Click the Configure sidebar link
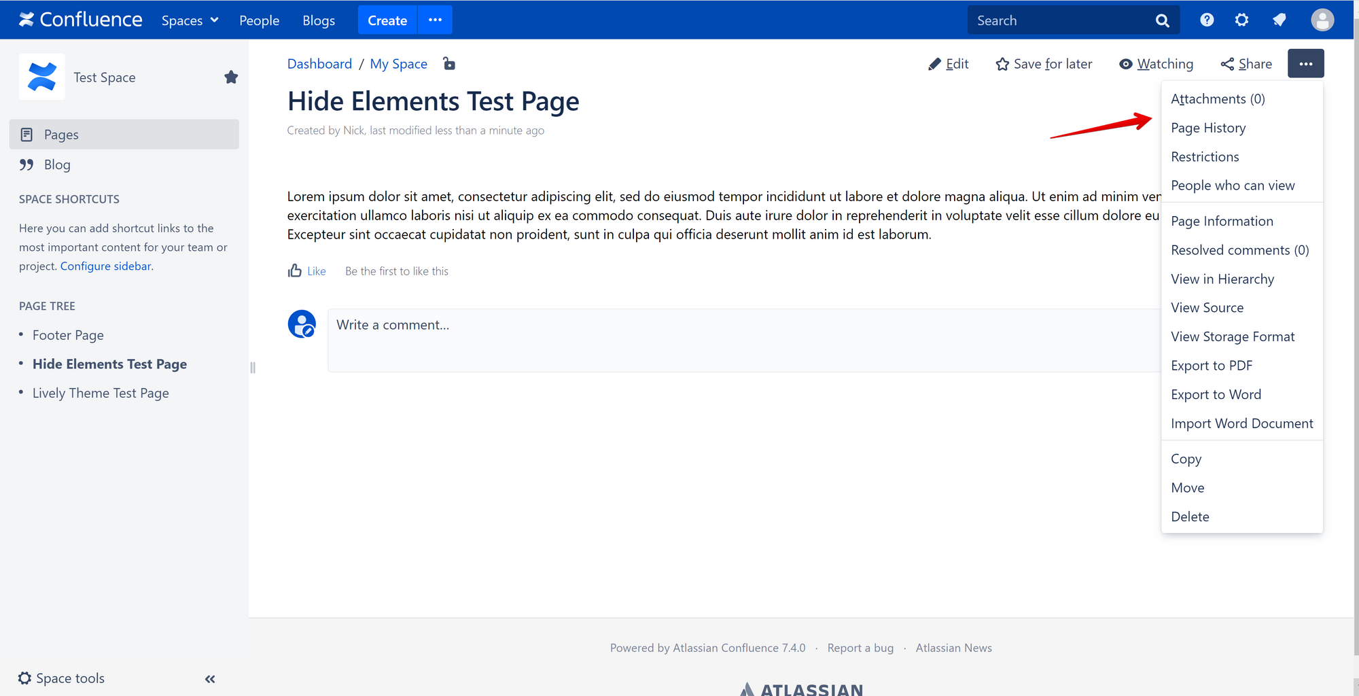 coord(105,266)
